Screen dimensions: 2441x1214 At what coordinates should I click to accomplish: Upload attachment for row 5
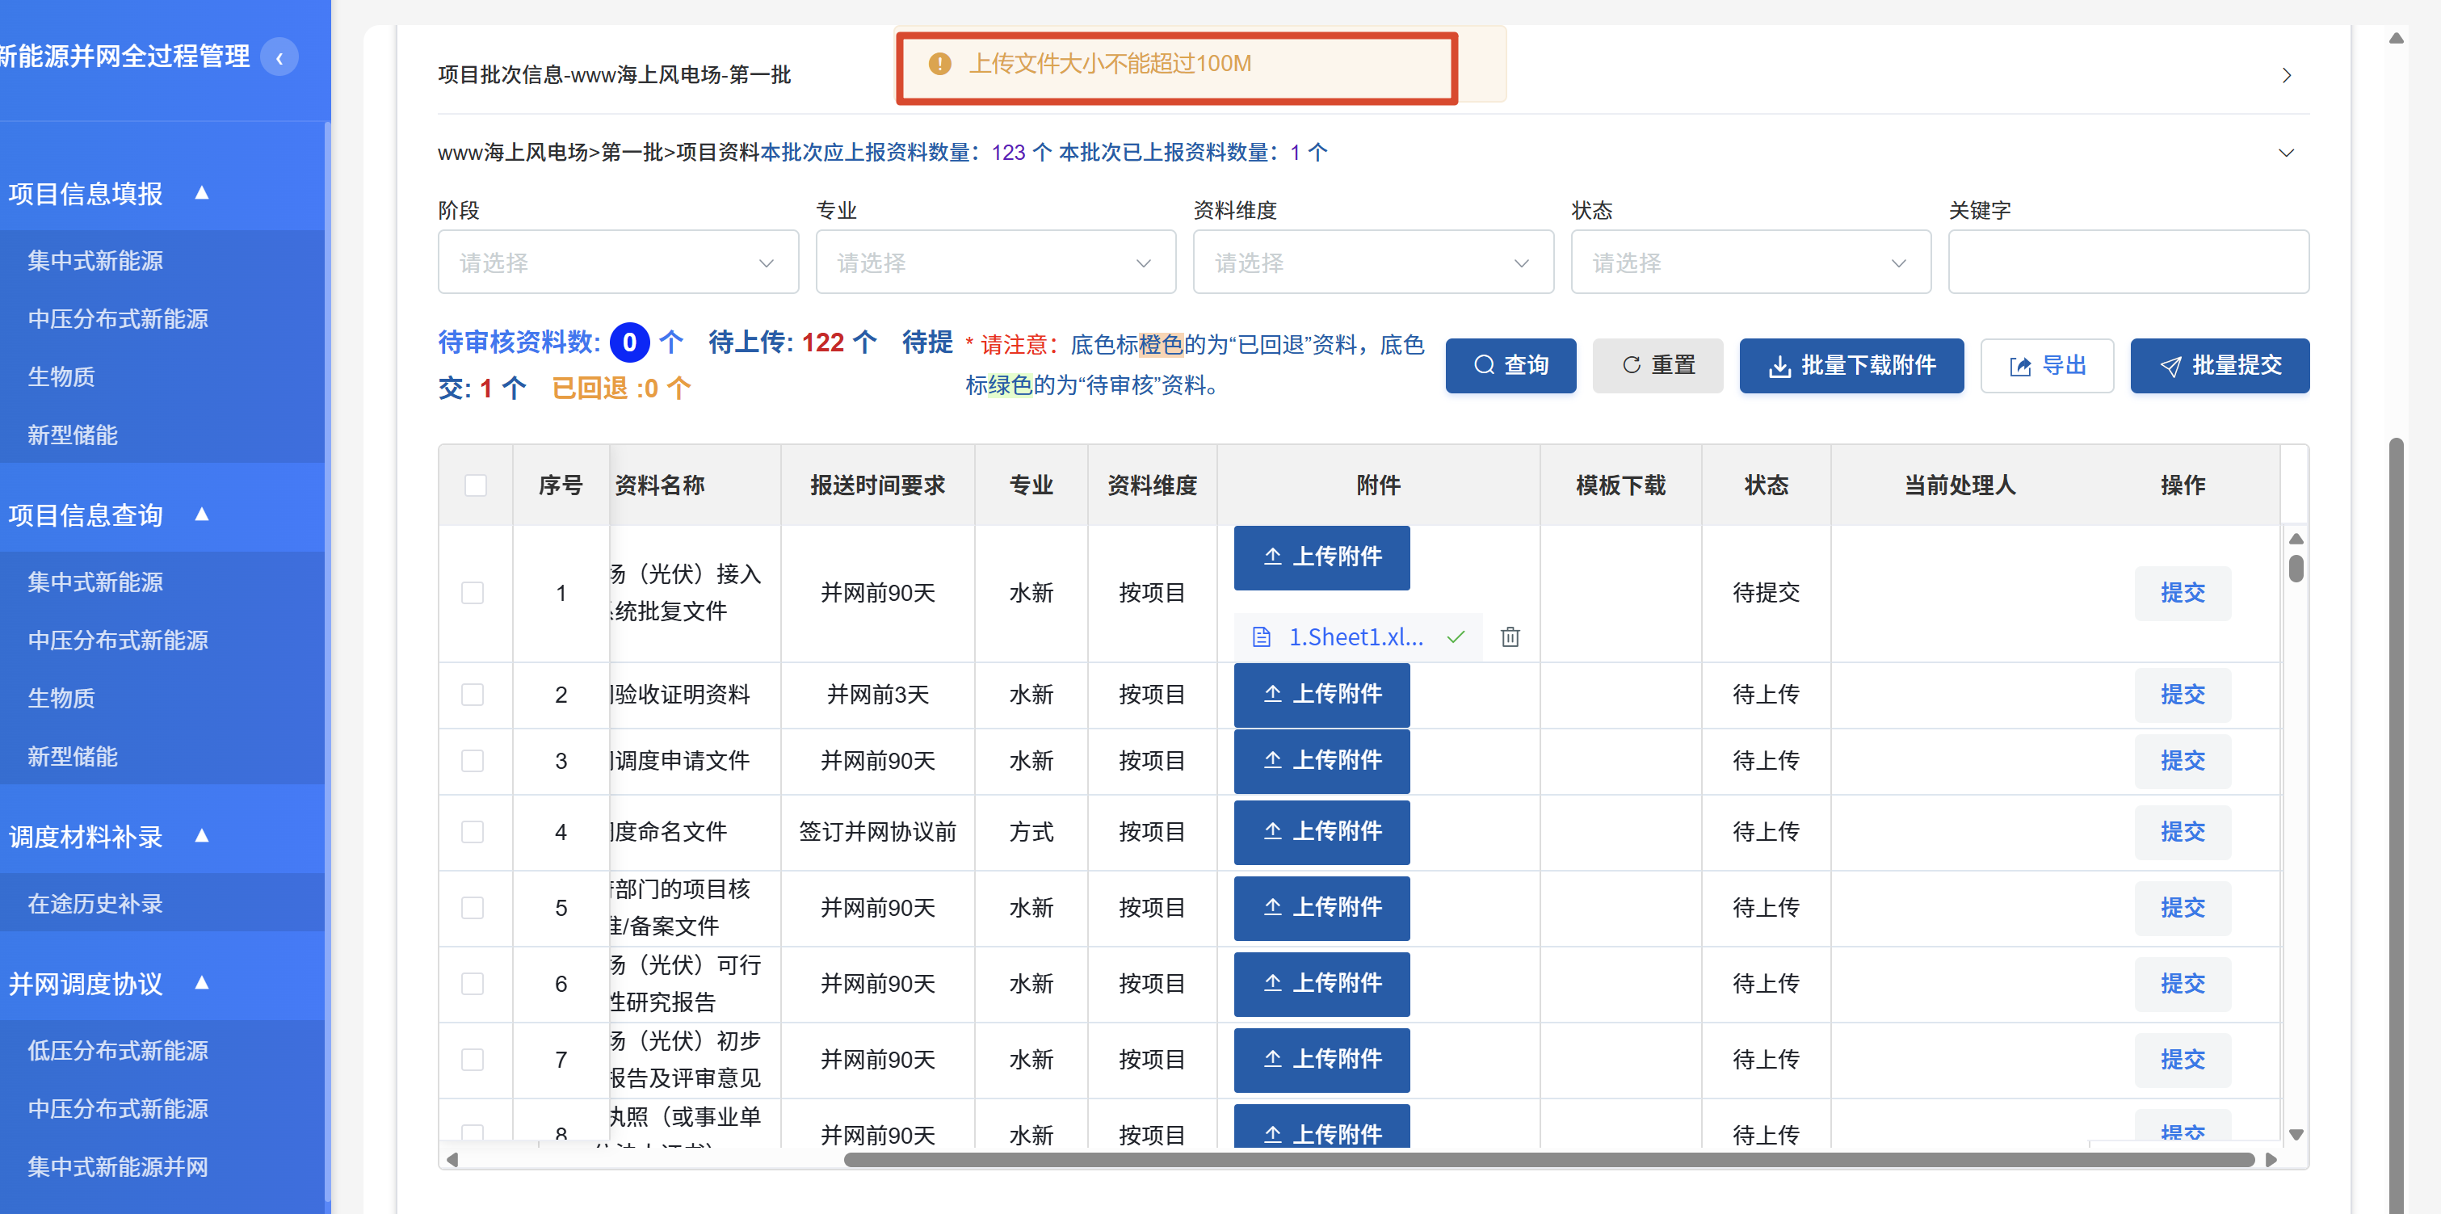pos(1321,908)
